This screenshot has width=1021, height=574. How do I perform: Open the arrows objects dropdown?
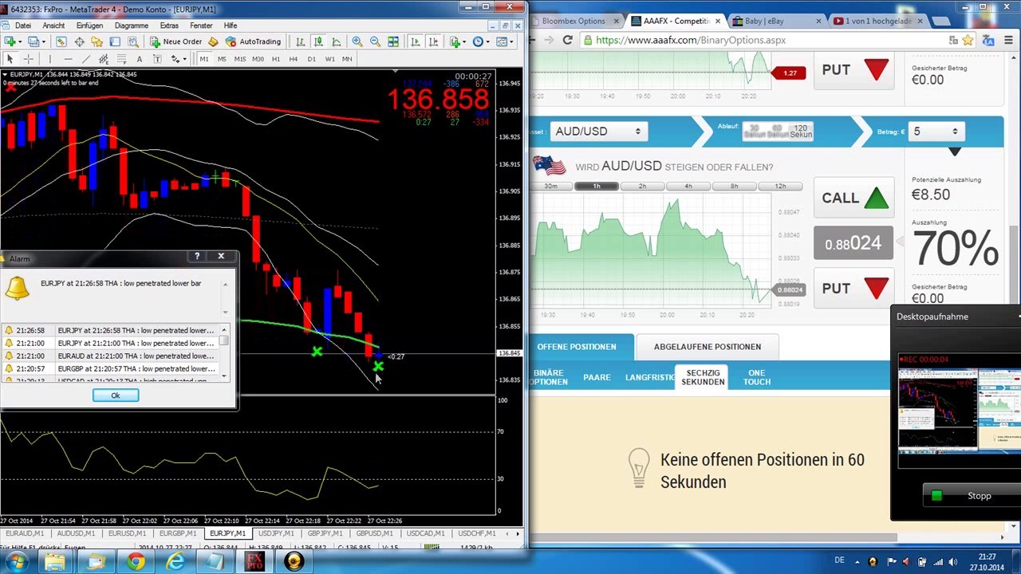(179, 59)
